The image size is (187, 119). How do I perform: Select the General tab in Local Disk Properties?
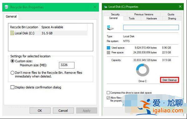point(113,18)
